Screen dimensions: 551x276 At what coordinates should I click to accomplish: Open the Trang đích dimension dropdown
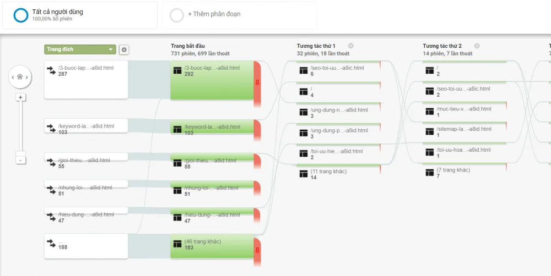coord(80,49)
